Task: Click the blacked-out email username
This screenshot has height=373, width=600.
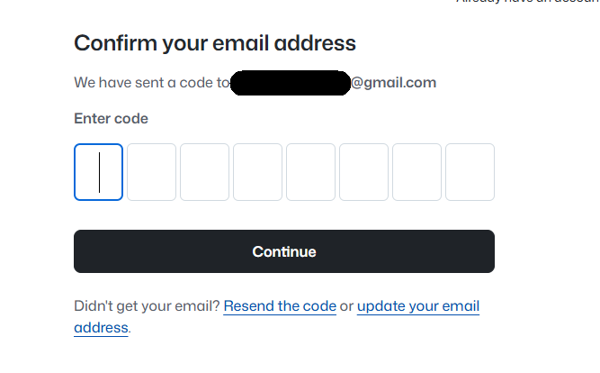Action: [x=290, y=83]
